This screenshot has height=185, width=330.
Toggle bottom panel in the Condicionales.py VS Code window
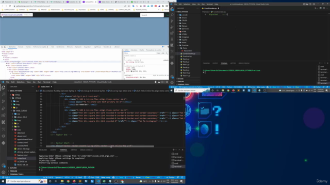(x=307, y=4)
